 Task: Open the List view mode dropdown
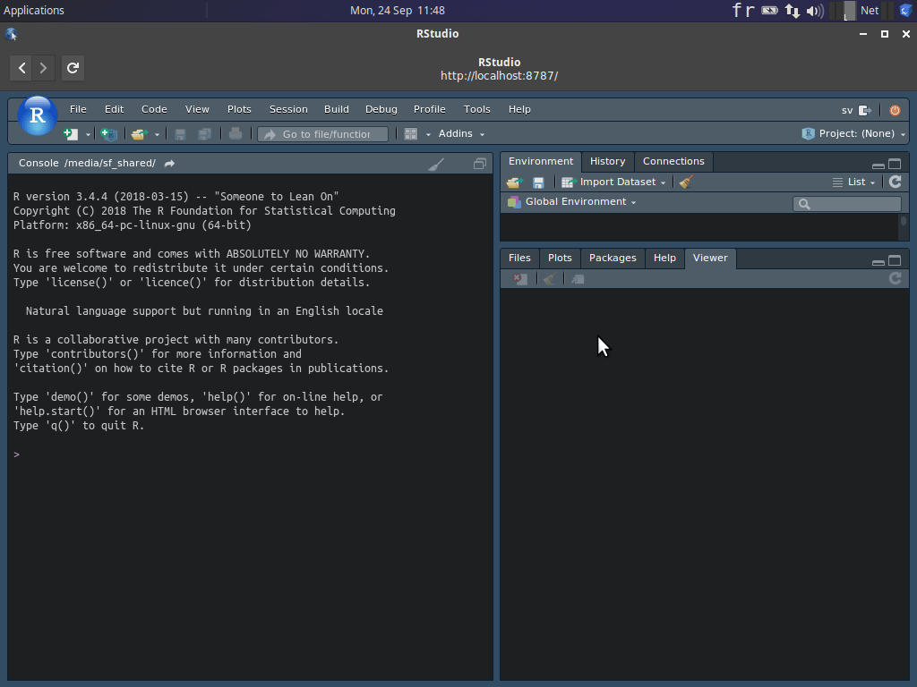(x=853, y=182)
